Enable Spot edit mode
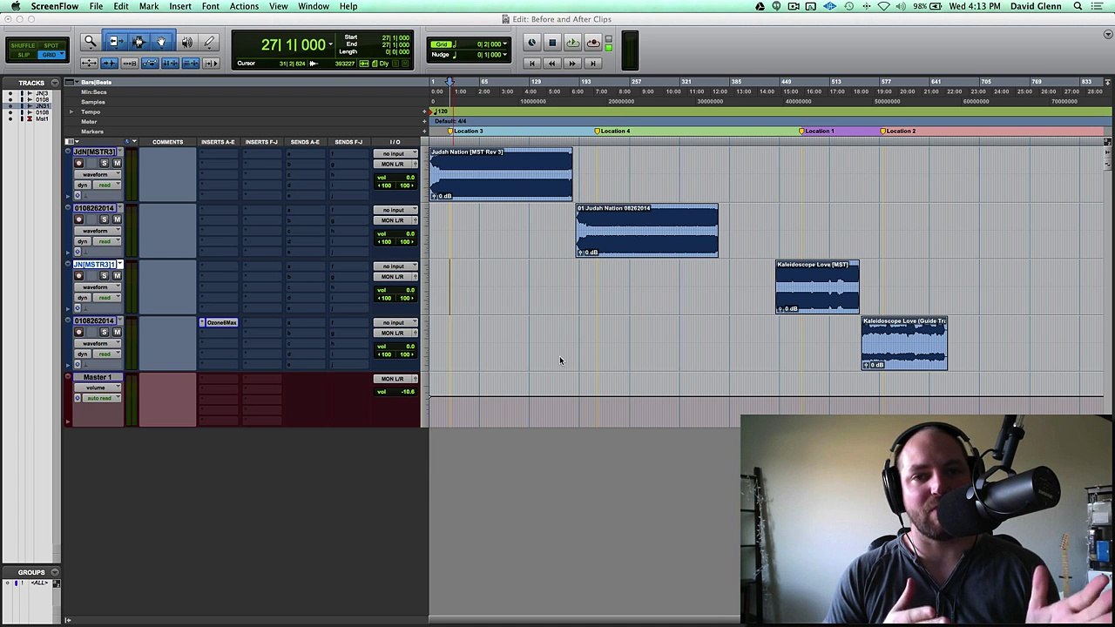 pos(51,45)
